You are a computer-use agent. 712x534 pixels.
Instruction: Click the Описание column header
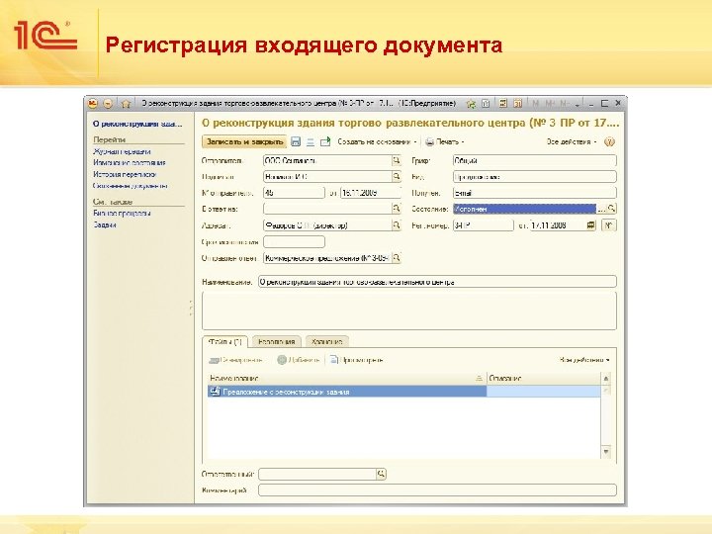coord(544,378)
